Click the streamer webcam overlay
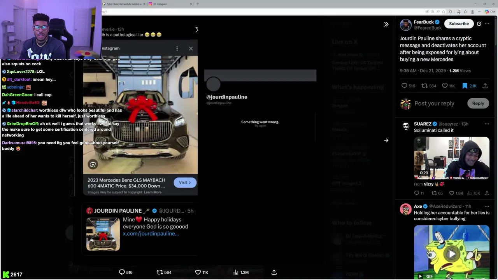This screenshot has width=498, height=280. pos(51,29)
